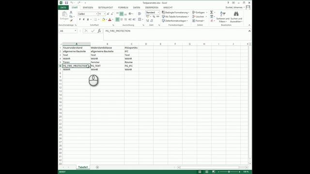Increase font size with the large A

tap(108, 14)
